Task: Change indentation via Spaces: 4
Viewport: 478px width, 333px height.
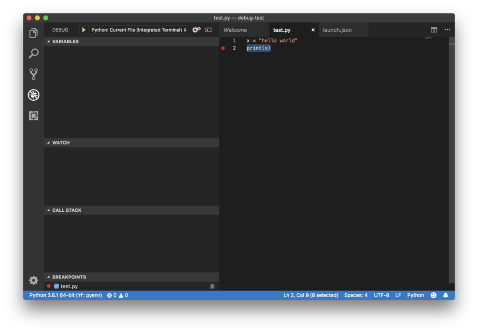Action: point(356,295)
